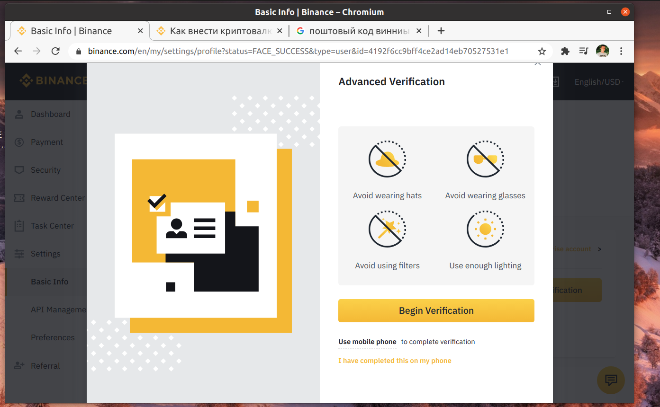Close the поштовый код Google tab
The width and height of the screenshot is (660, 407).
(x=419, y=31)
